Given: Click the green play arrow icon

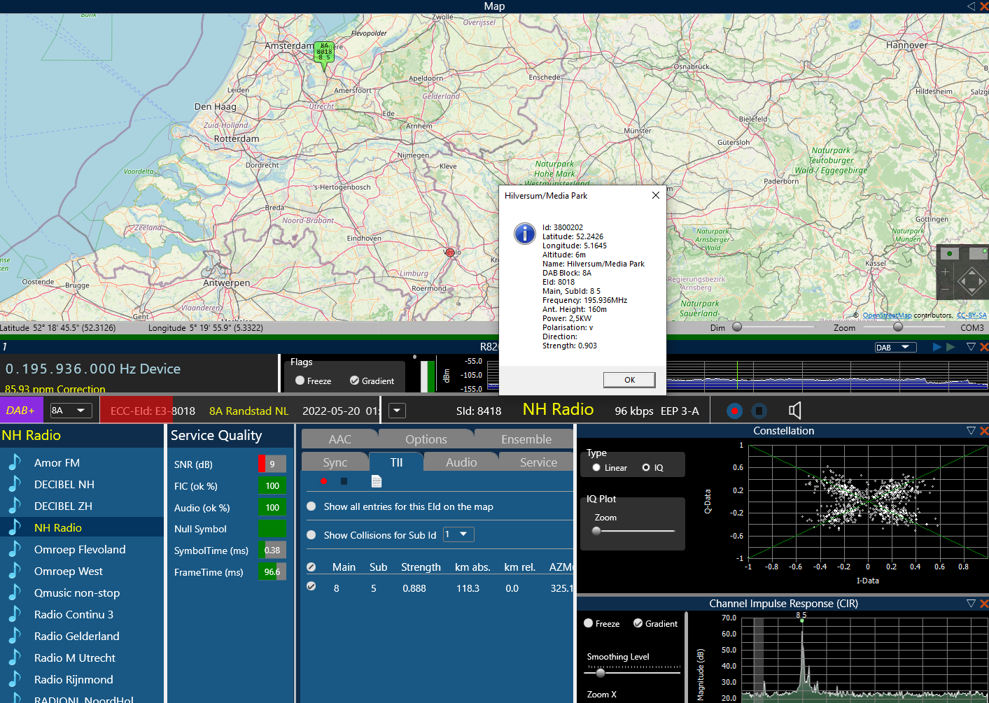Looking at the screenshot, I should coord(951,347).
